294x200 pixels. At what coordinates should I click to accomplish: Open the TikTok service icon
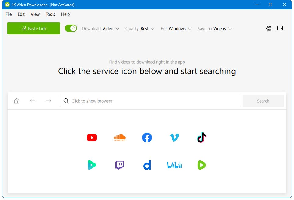(201, 137)
